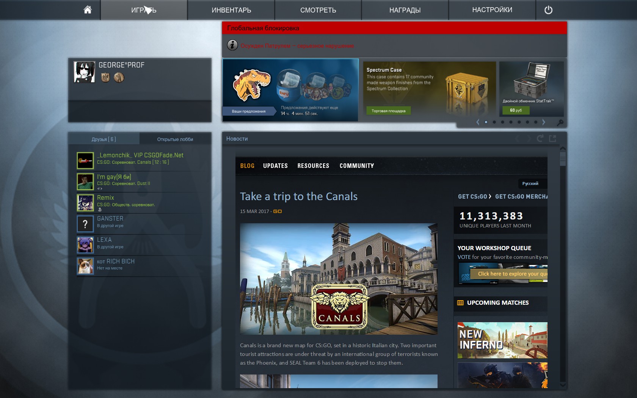637x398 pixels.
Task: Click LEXA friend avatar
Action: pos(85,245)
